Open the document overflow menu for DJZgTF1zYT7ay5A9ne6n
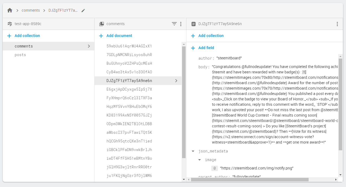346x187 pixels. point(337,24)
